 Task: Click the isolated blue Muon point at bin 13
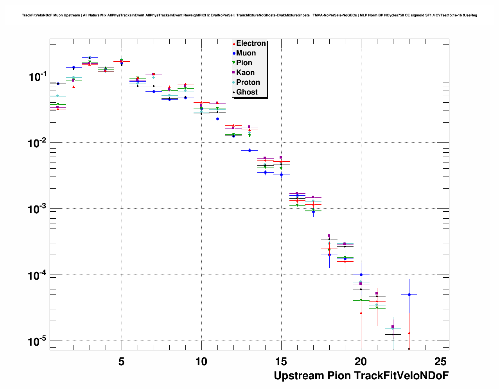click(249, 150)
